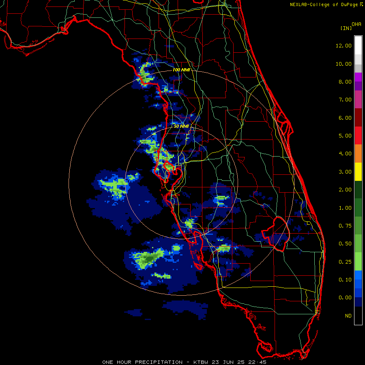Click the 1.00 scale value

(345, 208)
